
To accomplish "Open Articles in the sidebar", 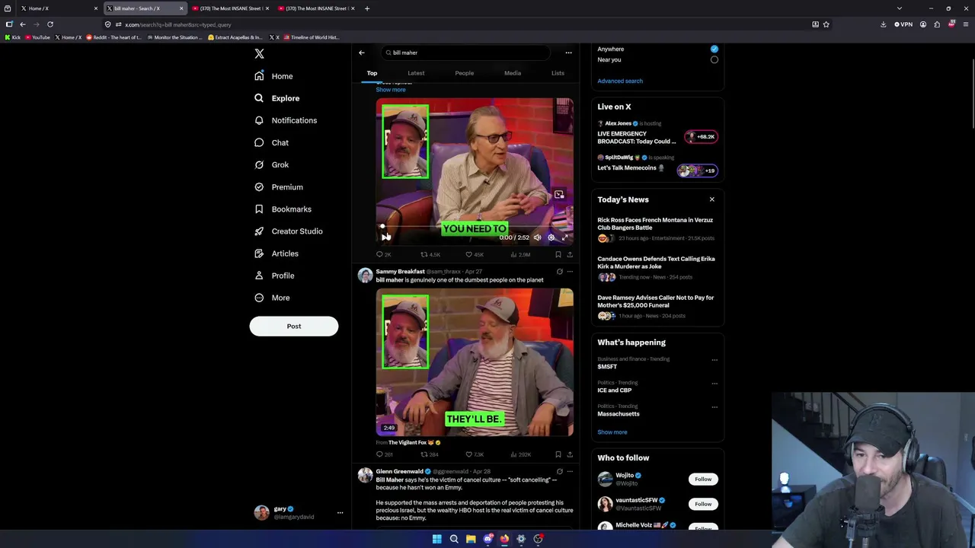I will coord(276,253).
